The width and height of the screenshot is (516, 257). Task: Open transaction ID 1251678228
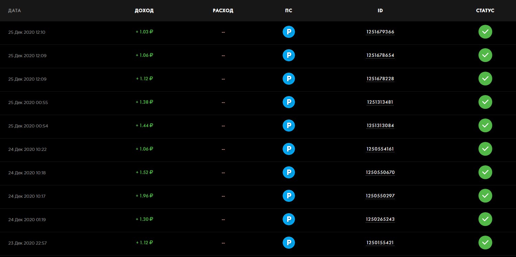[x=380, y=79]
